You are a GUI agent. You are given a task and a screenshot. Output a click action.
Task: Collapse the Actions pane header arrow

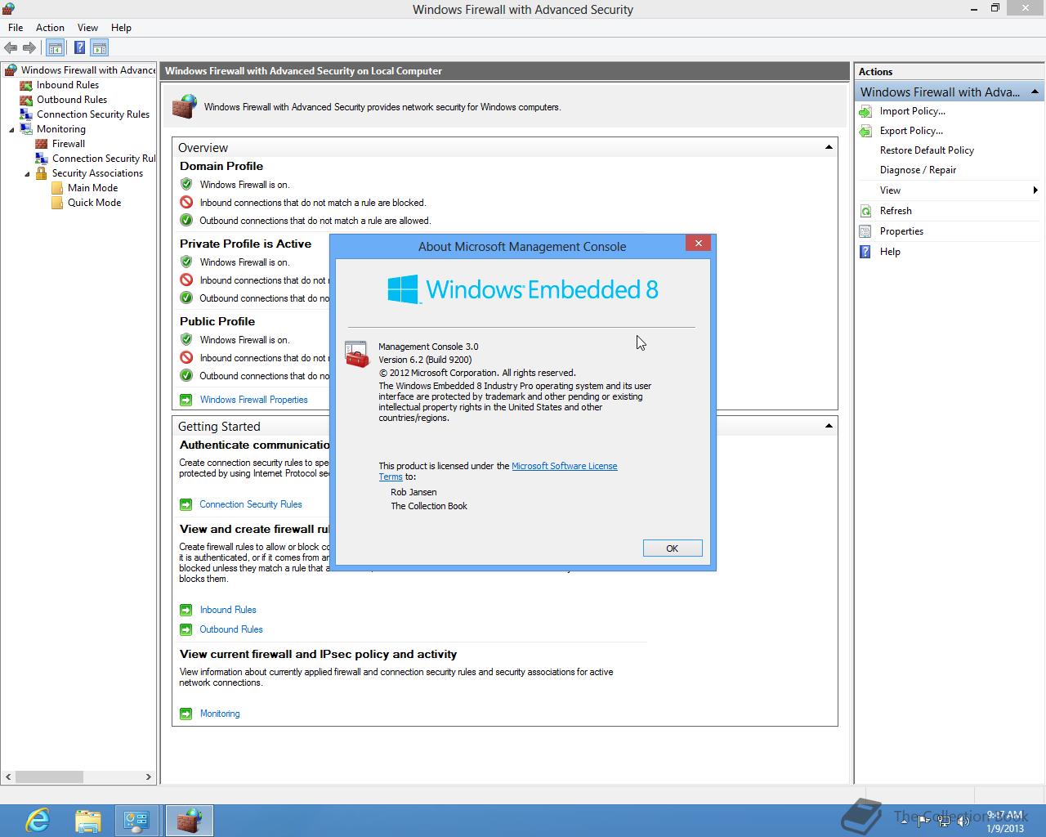click(1035, 92)
